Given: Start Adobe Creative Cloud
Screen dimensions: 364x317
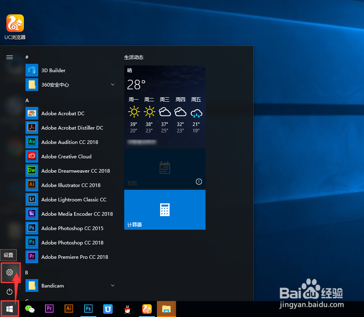Looking at the screenshot, I should pos(70,156).
